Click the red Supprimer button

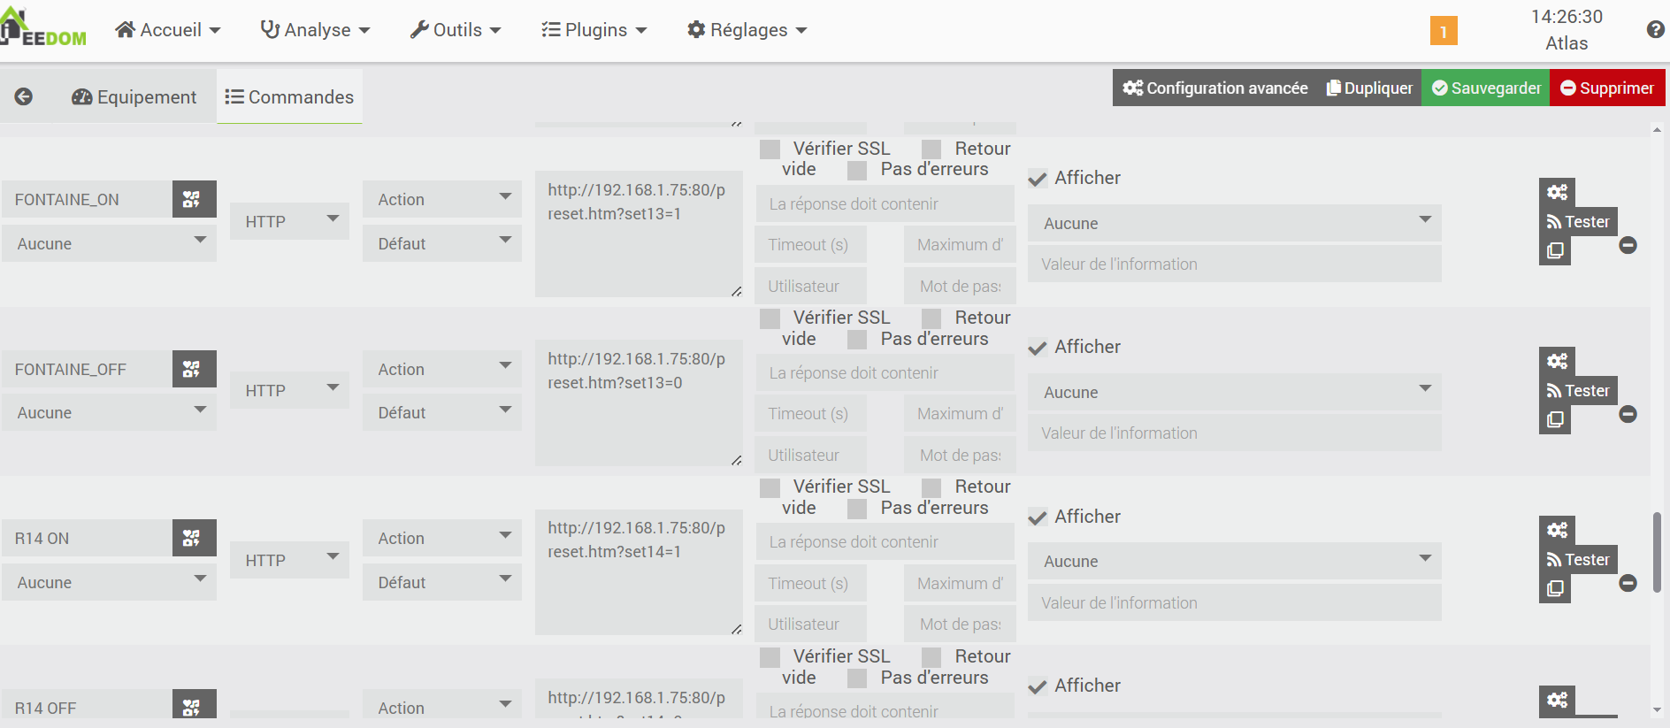(1607, 88)
